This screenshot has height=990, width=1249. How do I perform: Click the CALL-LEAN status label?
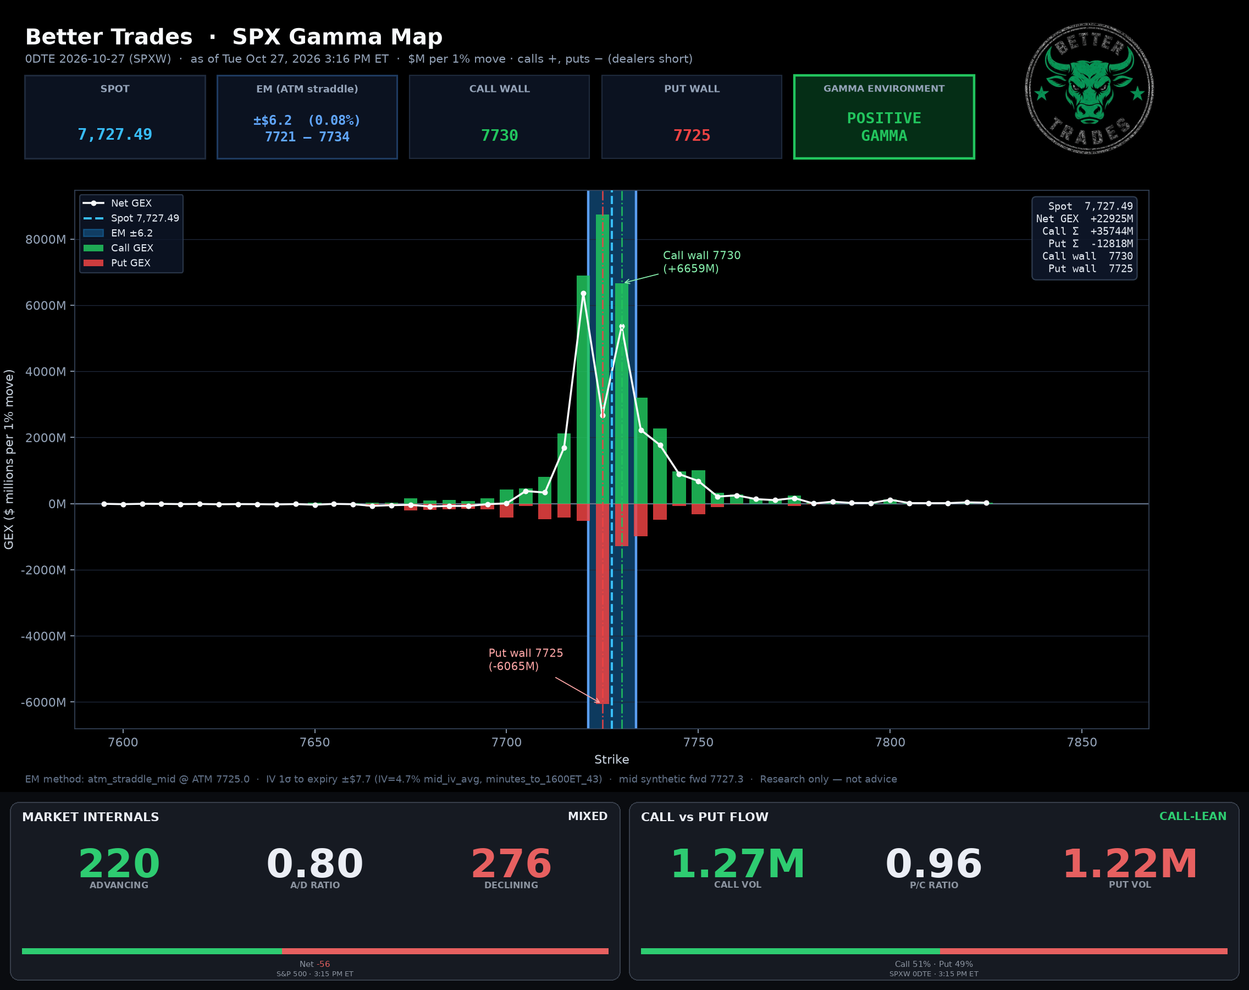pos(1193,816)
